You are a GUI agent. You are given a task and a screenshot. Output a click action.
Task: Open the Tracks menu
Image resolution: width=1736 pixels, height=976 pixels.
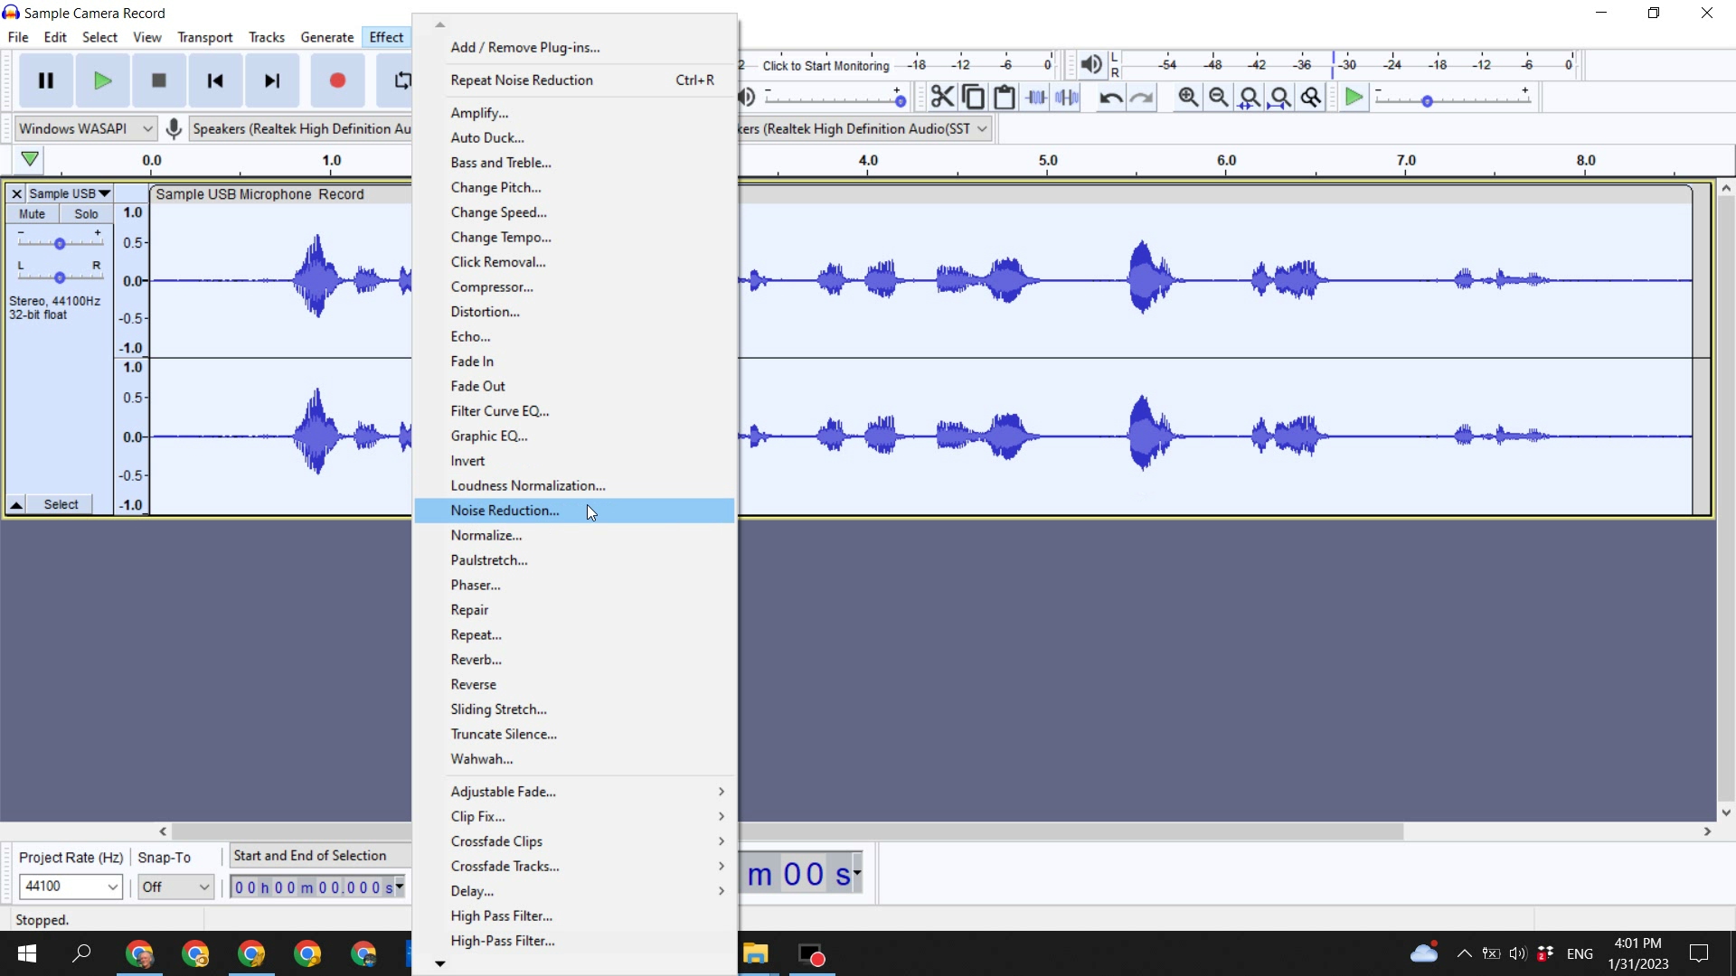[267, 37]
